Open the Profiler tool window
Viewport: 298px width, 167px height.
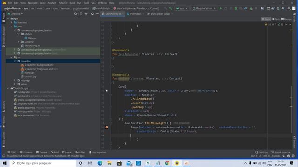tap(80, 152)
